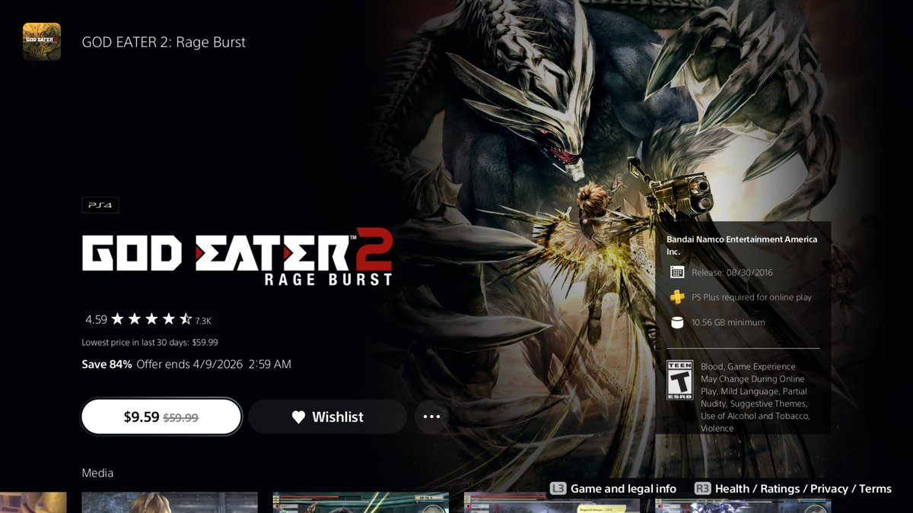The height and width of the screenshot is (513, 913).
Task: Click the strikethrough $59.99 original price
Action: (181, 417)
